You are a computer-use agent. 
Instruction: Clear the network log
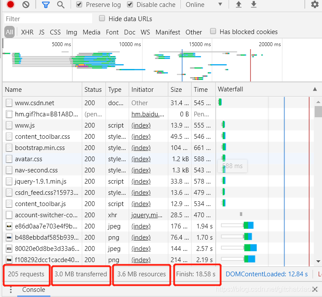point(26,4)
